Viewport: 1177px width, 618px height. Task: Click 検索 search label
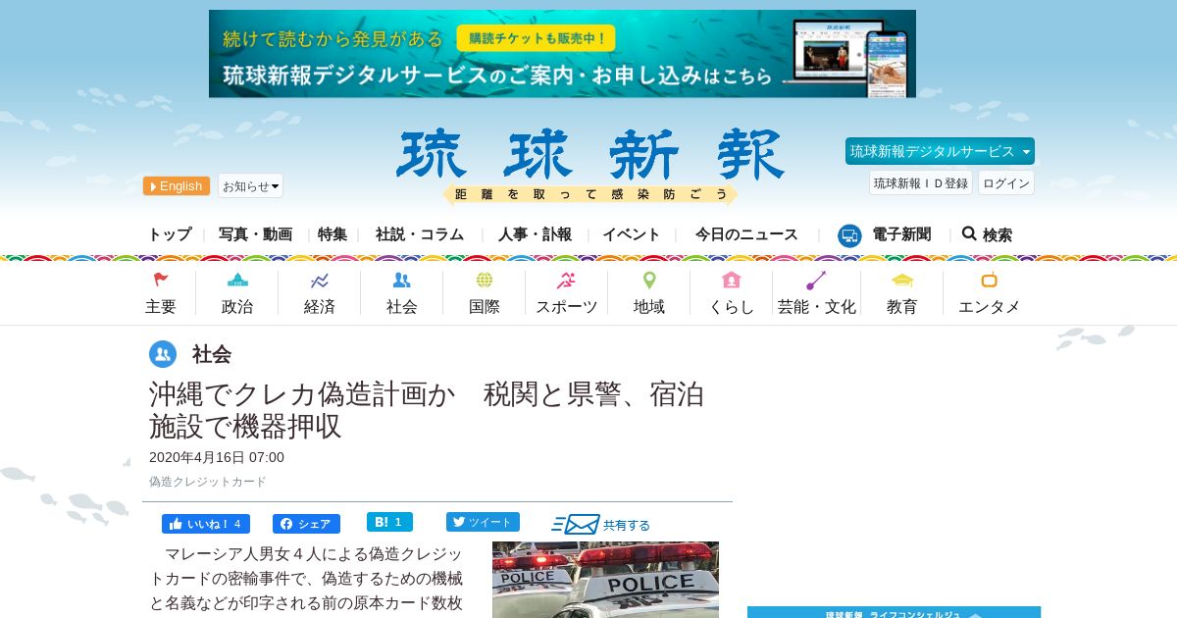pos(998,234)
